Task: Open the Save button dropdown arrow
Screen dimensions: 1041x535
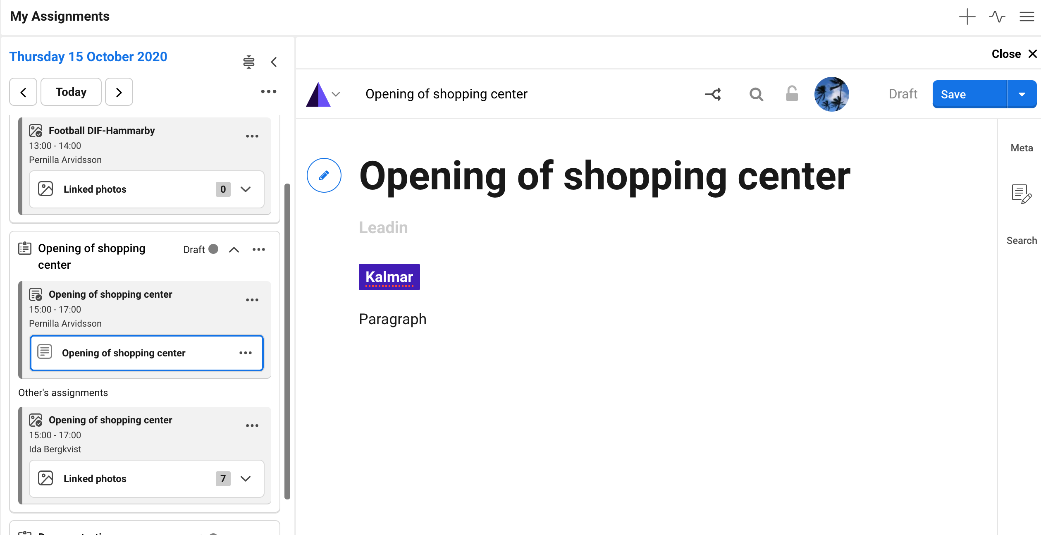Action: (x=1022, y=94)
